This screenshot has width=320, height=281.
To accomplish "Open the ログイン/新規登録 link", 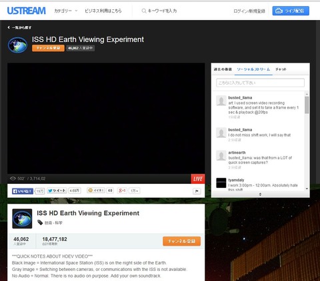I will pyautogui.click(x=249, y=11).
